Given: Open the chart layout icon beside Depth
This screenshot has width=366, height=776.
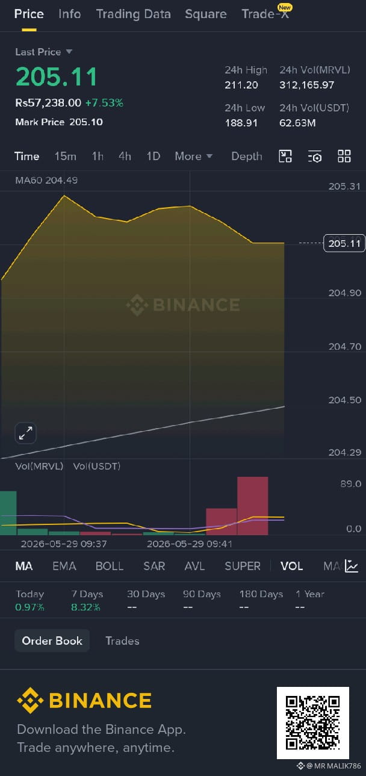Looking at the screenshot, I should tap(285, 157).
